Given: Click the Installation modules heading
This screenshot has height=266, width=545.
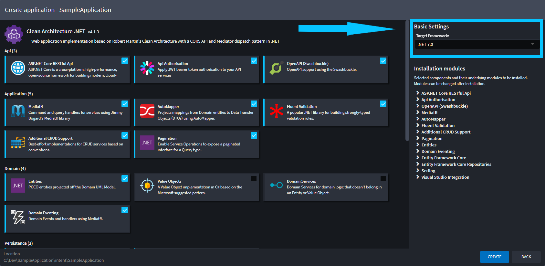Looking at the screenshot, I should [x=439, y=69].
